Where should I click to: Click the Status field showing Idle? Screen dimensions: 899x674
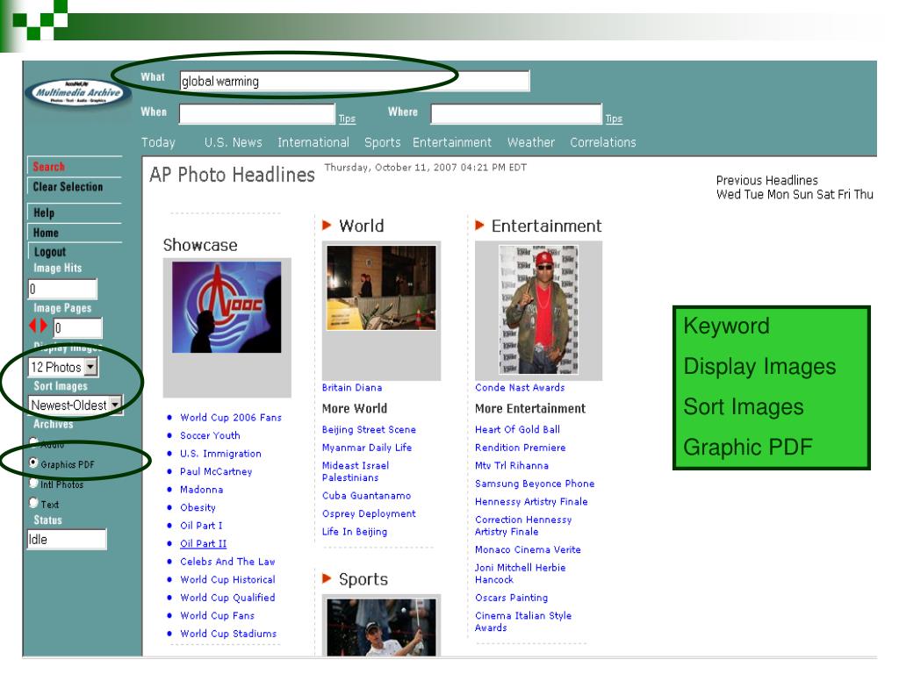coord(67,540)
